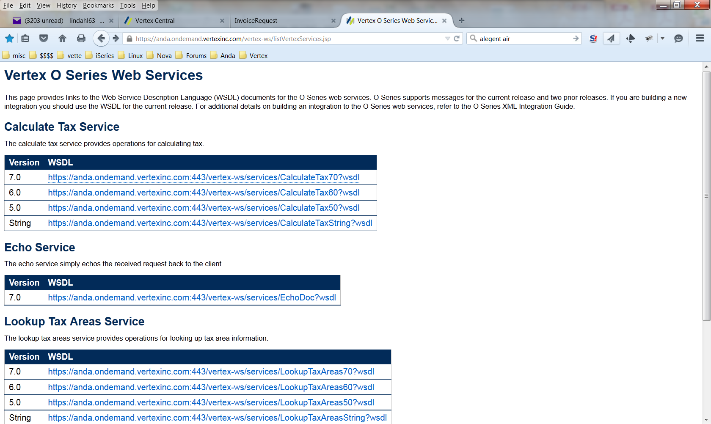
Task: Close the InvoiceRequest tab
Action: click(333, 21)
